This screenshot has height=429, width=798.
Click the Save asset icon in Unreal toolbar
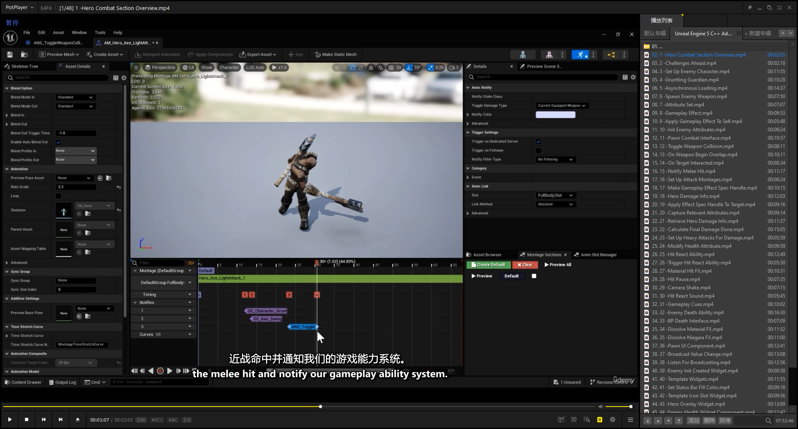pos(10,54)
